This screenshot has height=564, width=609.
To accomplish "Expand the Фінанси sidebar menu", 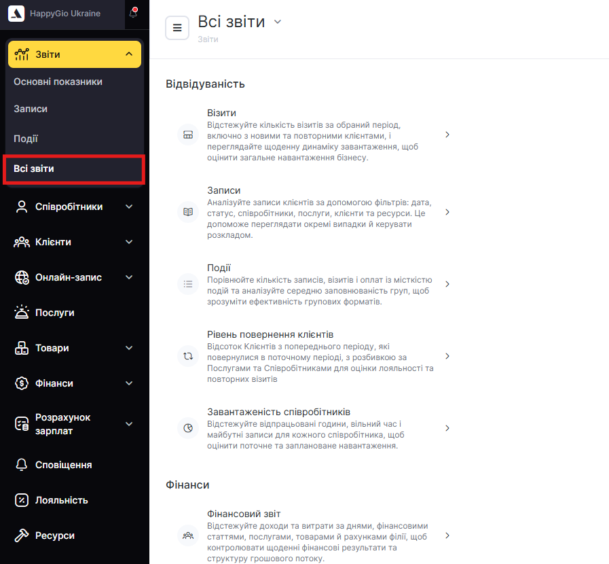I will (x=129, y=383).
